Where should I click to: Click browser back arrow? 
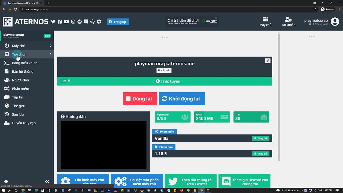coord(4,9)
